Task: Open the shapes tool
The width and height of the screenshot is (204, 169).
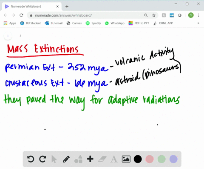Action: pos(78,159)
